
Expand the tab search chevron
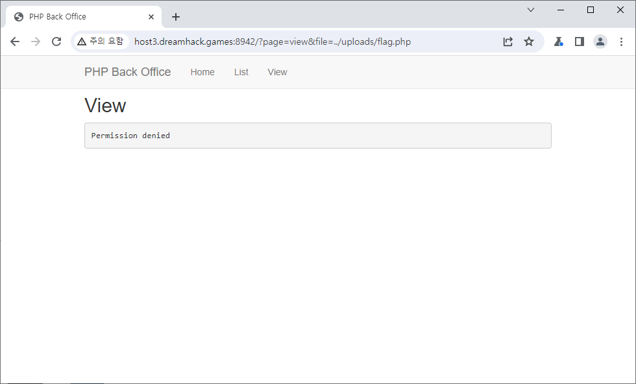click(x=531, y=10)
